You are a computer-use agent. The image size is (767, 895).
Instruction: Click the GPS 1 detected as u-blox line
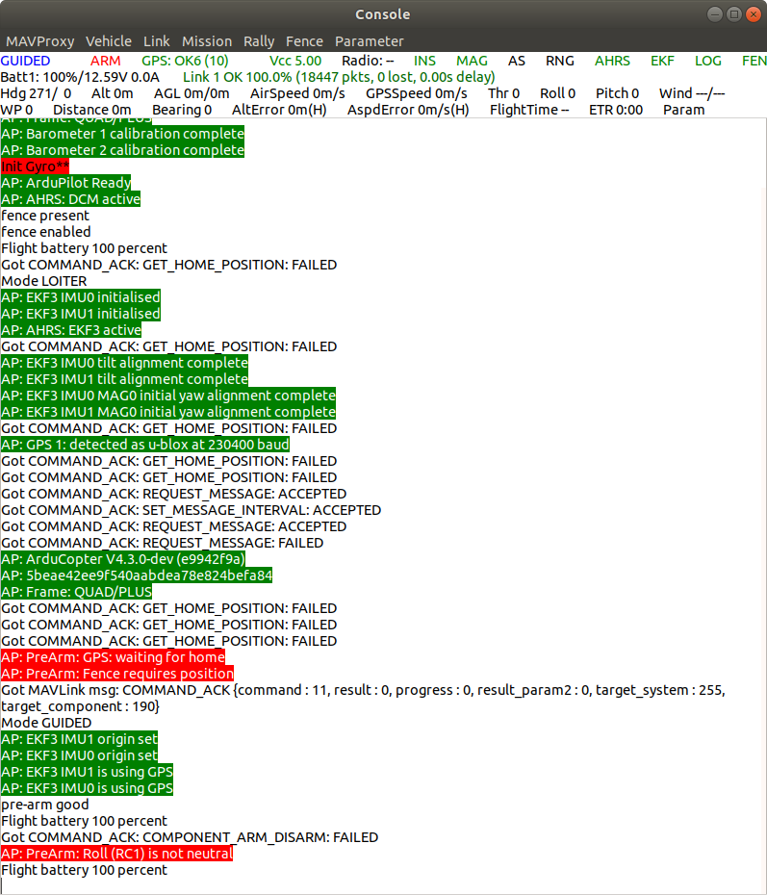145,445
